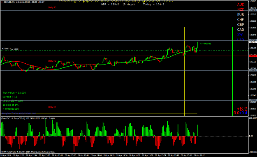Click the 28 Apr 13:00 time axis label

click(45, 155)
